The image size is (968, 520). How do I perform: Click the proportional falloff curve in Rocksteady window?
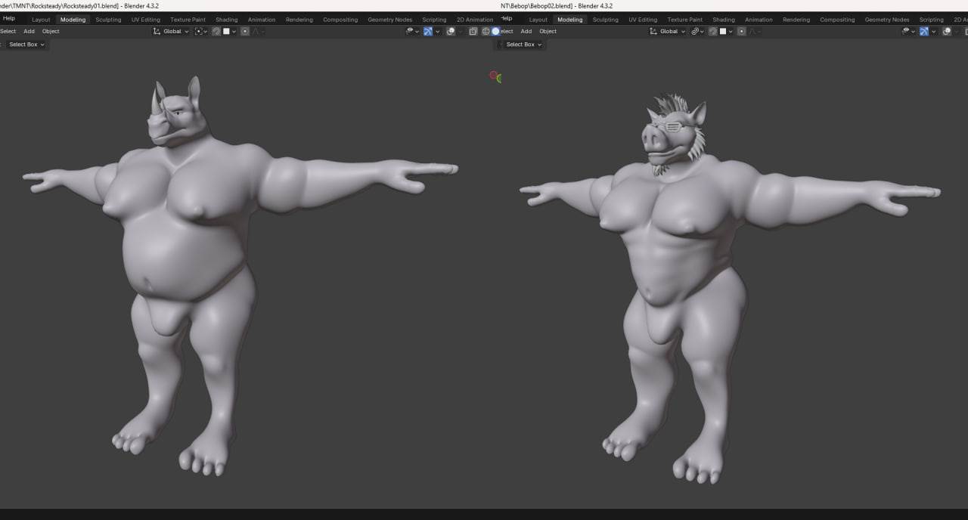(256, 31)
